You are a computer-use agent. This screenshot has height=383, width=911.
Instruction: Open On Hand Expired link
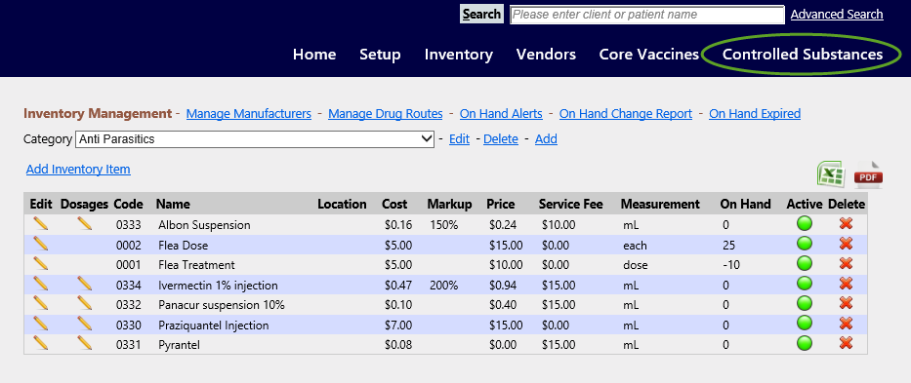755,114
